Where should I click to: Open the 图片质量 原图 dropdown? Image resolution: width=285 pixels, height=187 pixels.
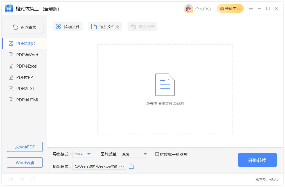tap(134, 154)
